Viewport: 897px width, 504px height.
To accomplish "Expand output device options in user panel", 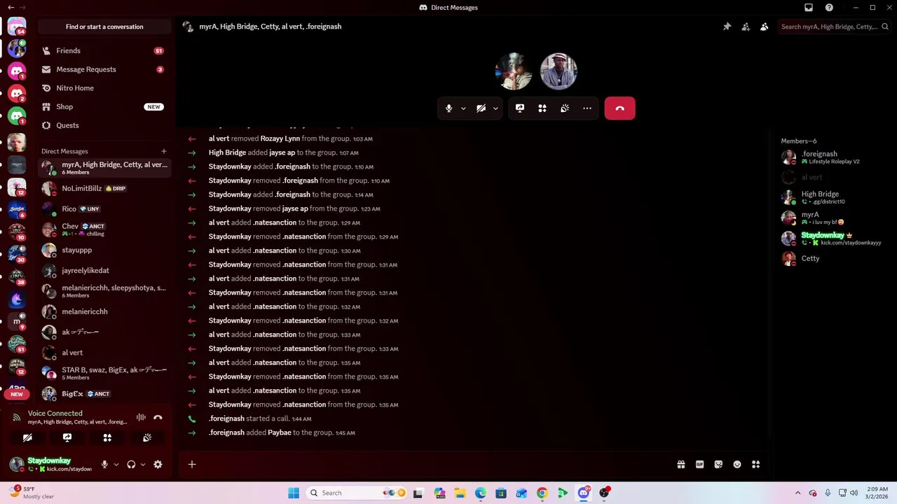I will (143, 464).
